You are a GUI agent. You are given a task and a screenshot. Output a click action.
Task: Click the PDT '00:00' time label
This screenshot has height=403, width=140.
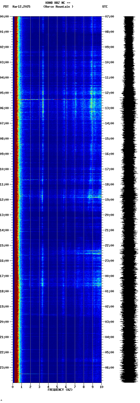[4, 17]
